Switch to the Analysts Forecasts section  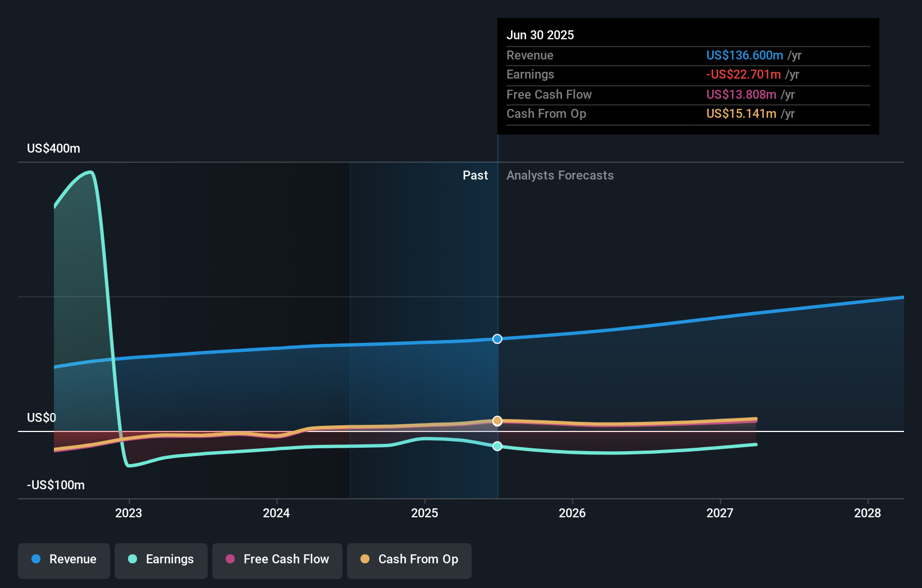tap(560, 175)
